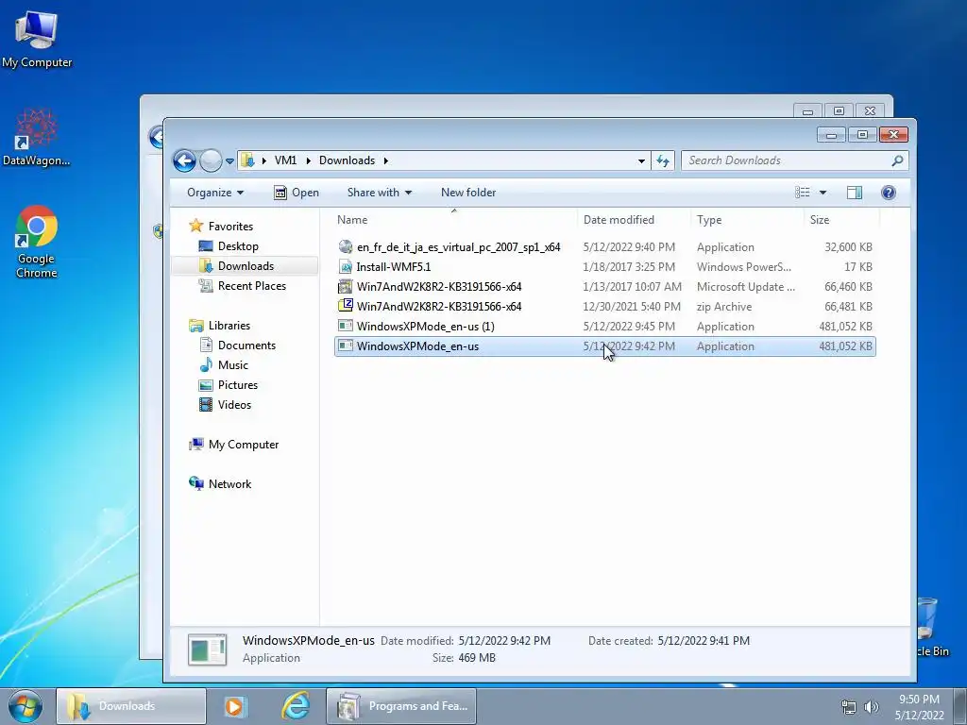The width and height of the screenshot is (967, 725).
Task: Open the Music library
Action: click(233, 365)
